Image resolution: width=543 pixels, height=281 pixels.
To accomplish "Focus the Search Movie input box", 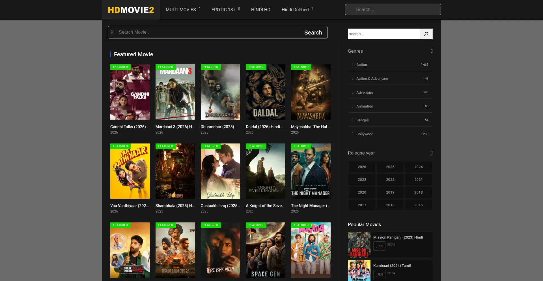I will [208, 32].
